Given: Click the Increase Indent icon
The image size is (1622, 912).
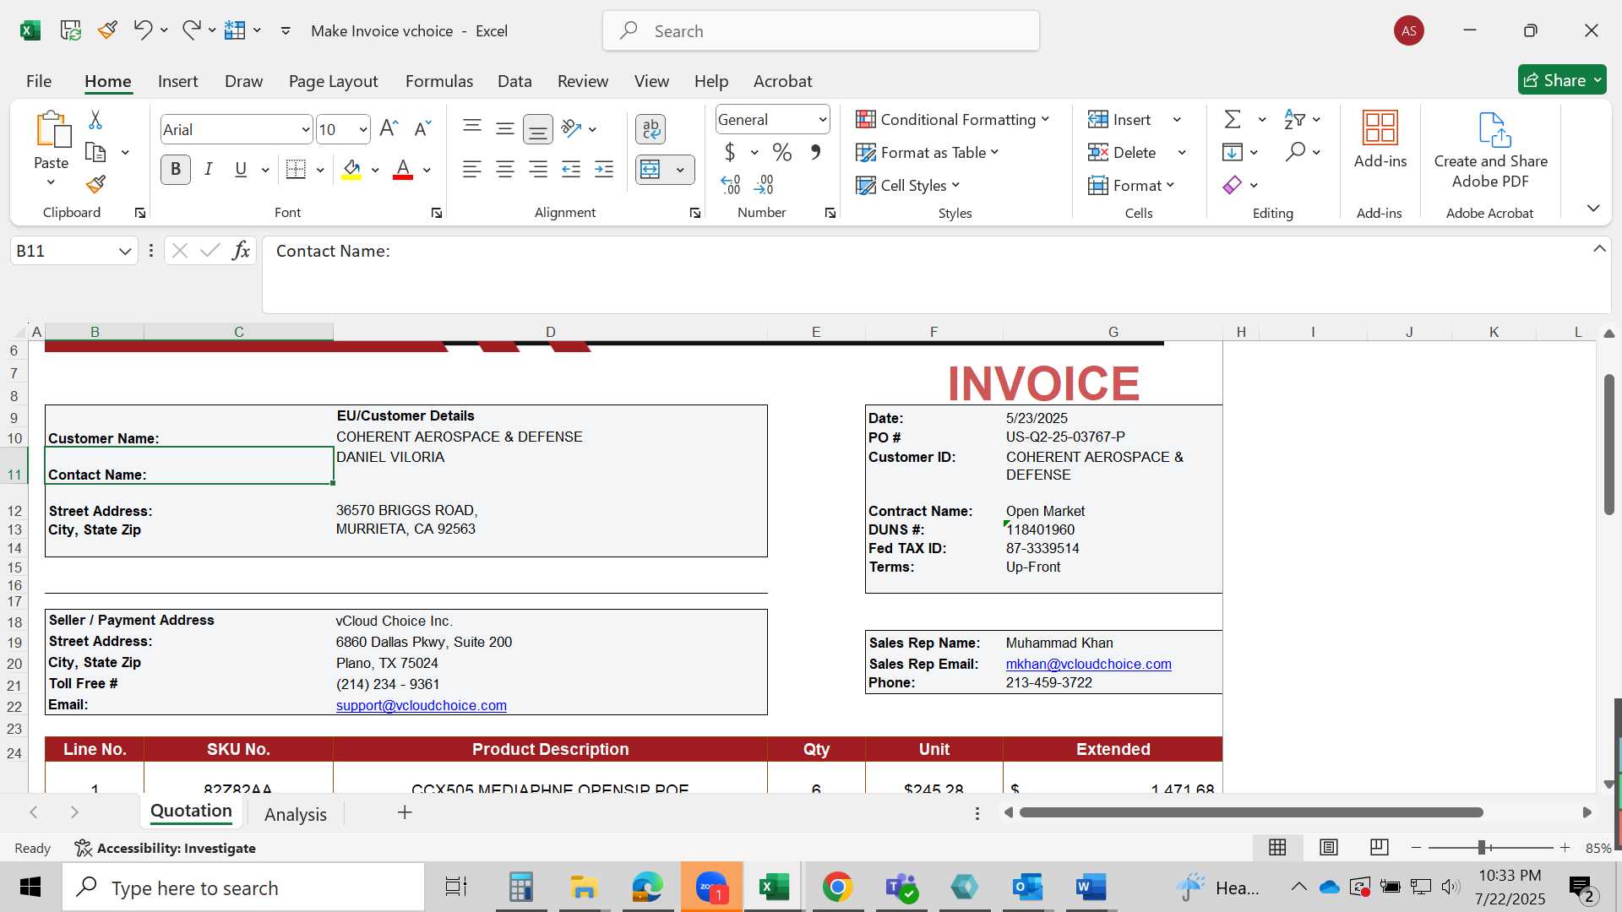Looking at the screenshot, I should tap(604, 170).
